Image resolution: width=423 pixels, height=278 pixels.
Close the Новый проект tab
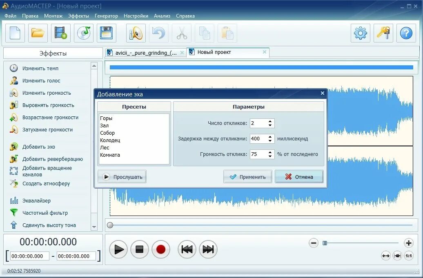click(x=265, y=52)
